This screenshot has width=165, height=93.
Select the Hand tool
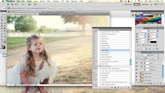[2, 42]
